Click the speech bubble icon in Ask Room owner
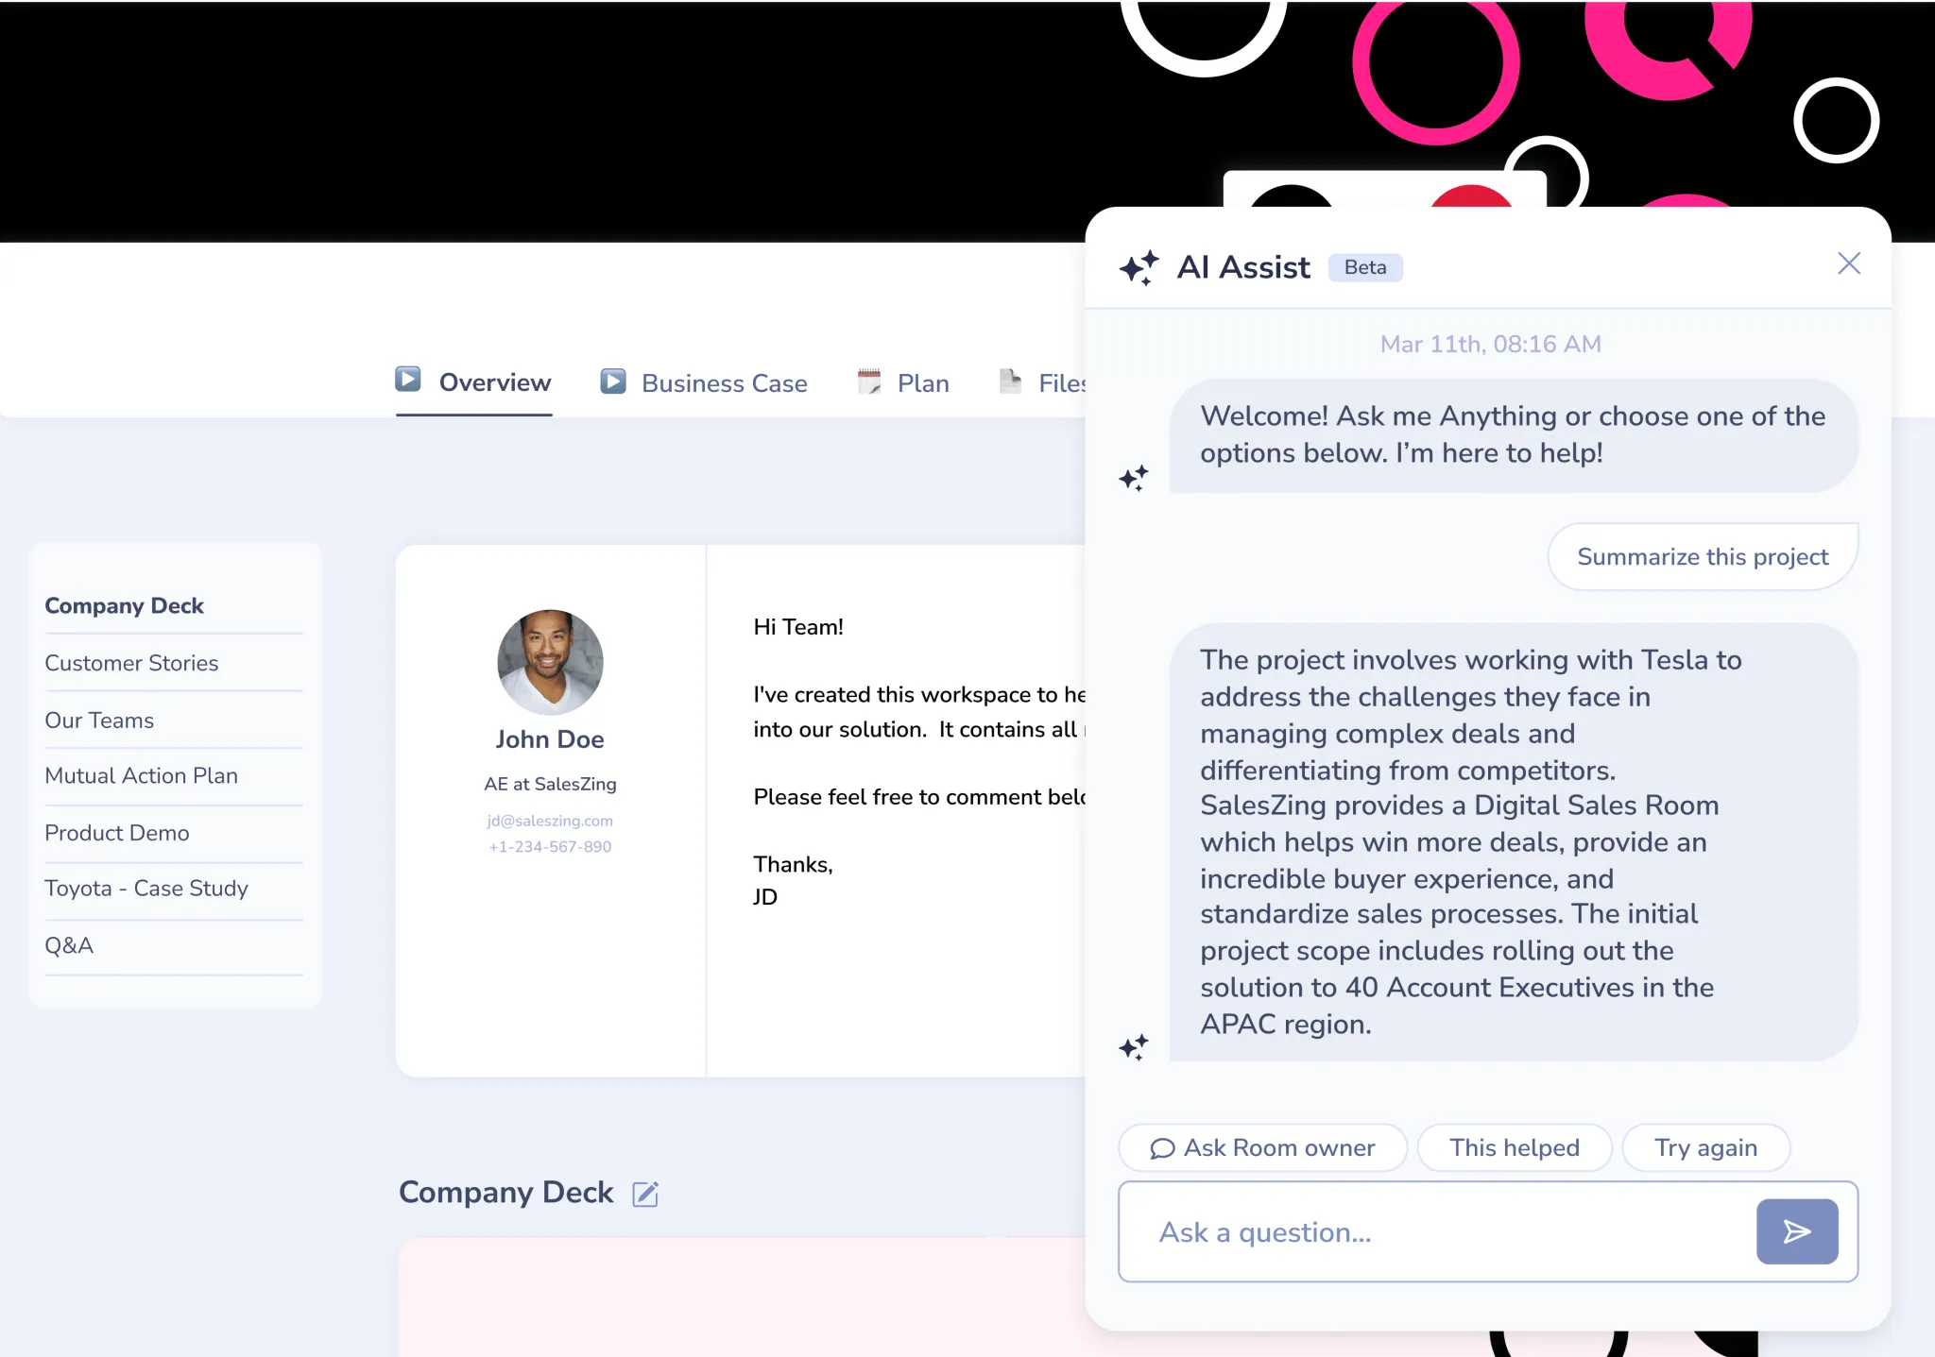Image resolution: width=1935 pixels, height=1357 pixels. 1161,1148
